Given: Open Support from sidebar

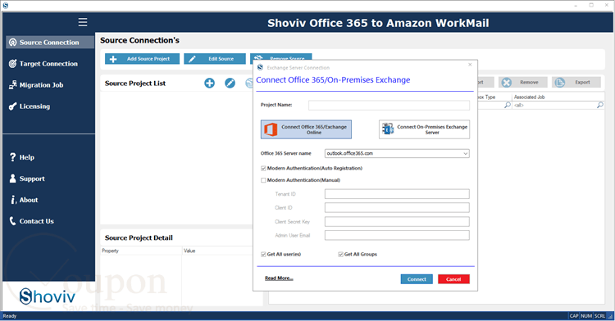Looking at the screenshot, I should pyautogui.click(x=32, y=179).
